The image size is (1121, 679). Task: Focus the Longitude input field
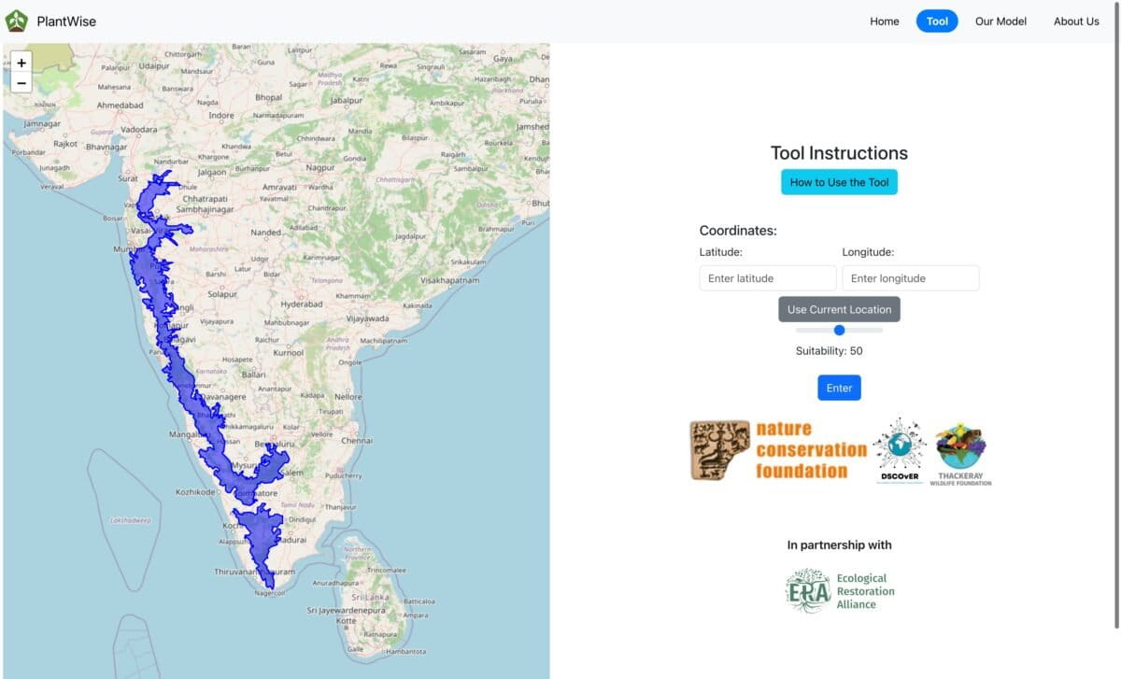[x=911, y=278]
